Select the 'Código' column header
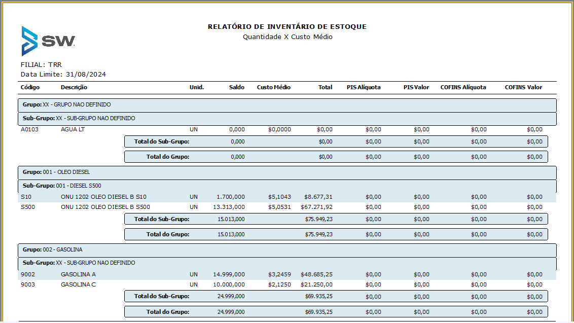Screen dimensions: 574x323 coord(30,87)
